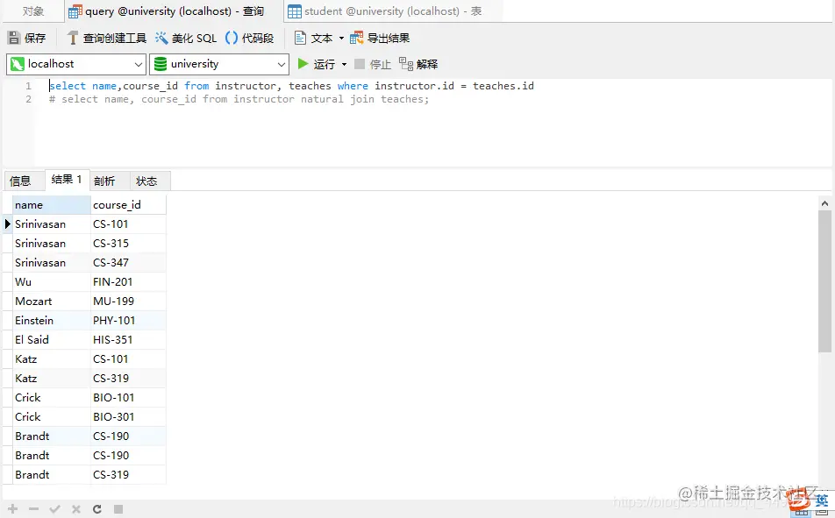Viewport: 835px width, 518px height.
Task: Select the Mozart cell
Action: pos(52,302)
